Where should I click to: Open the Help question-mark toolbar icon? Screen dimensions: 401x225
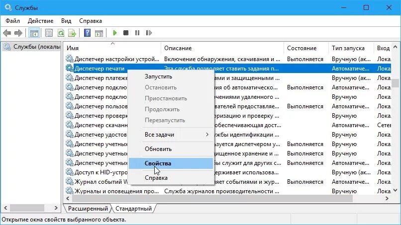click(87, 33)
